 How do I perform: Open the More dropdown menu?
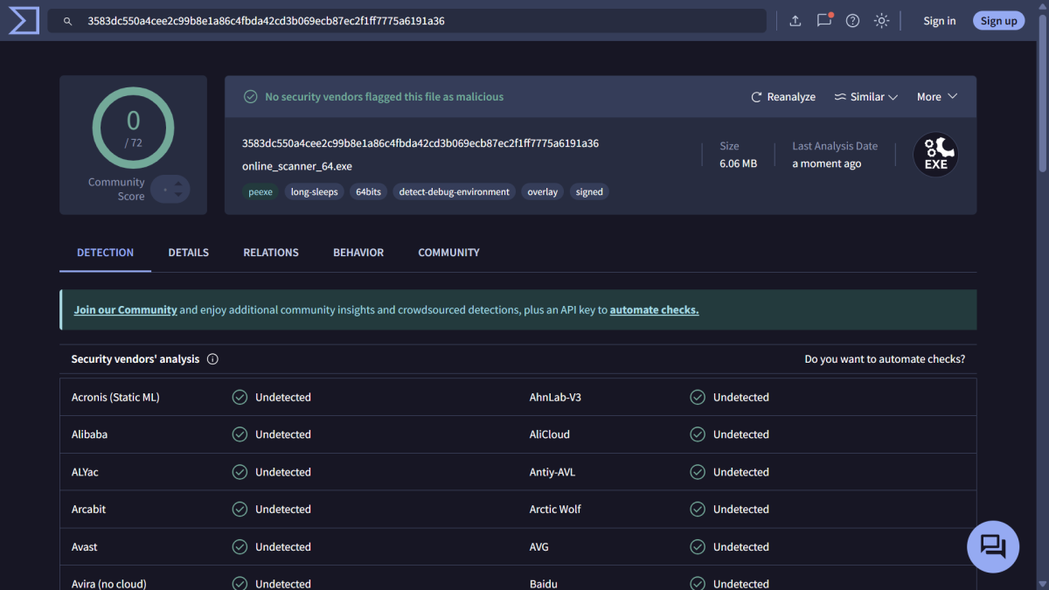click(x=935, y=96)
